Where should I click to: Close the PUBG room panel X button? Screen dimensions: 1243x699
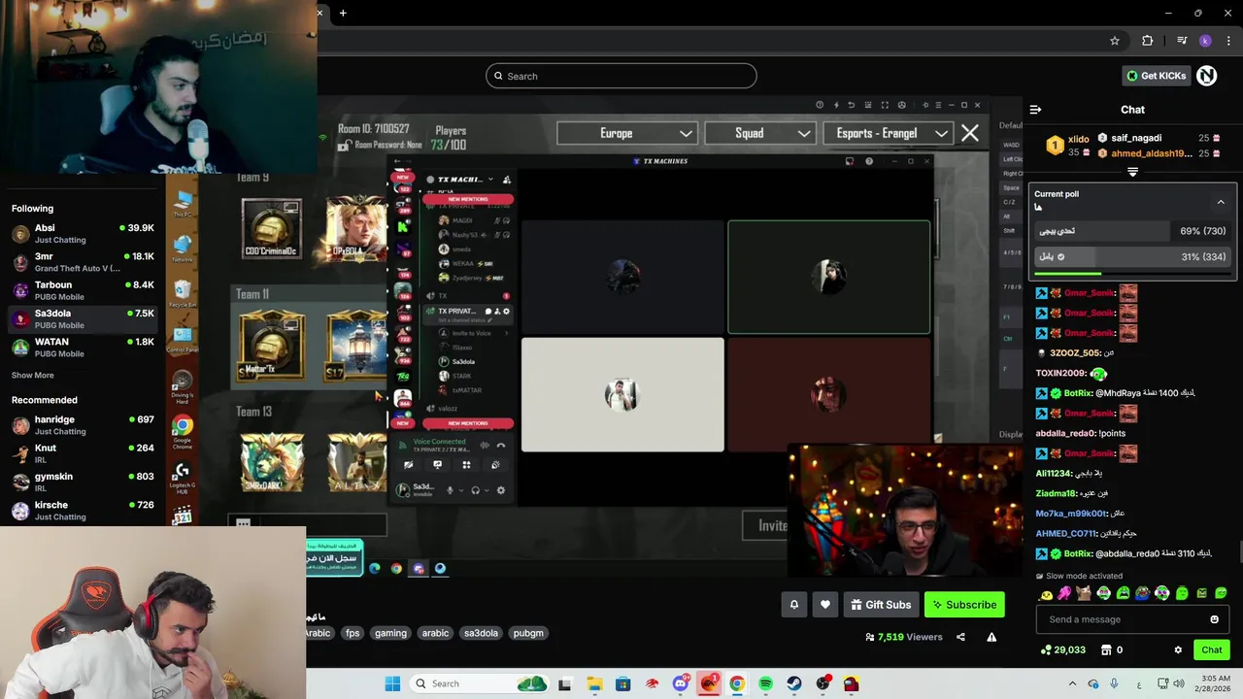[969, 133]
